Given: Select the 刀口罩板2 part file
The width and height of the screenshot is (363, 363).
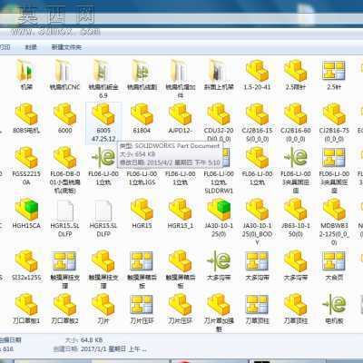Looking at the screenshot, I should (64, 309).
